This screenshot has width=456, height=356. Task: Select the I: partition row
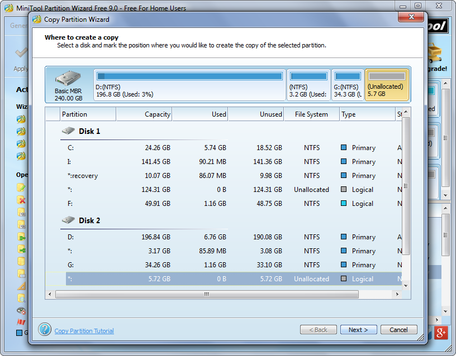pos(224,161)
